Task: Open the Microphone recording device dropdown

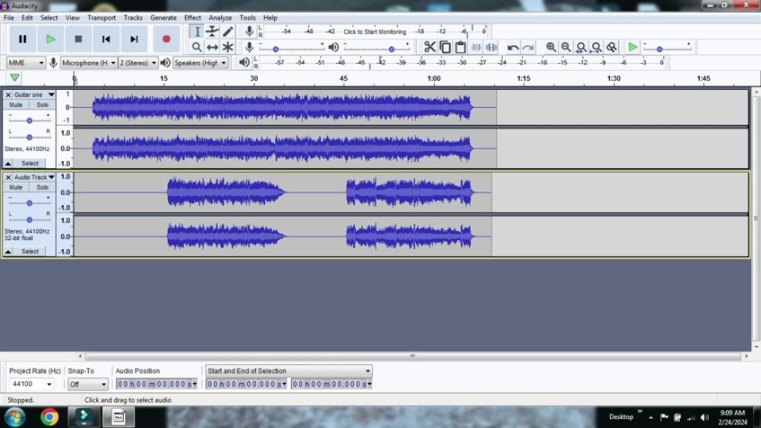Action: click(x=88, y=62)
